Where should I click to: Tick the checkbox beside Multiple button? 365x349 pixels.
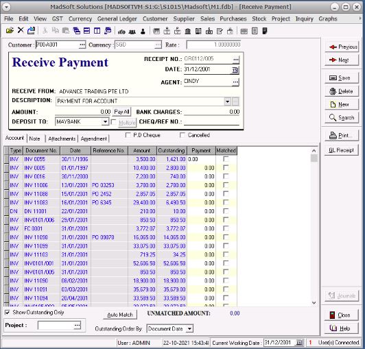(x=113, y=121)
